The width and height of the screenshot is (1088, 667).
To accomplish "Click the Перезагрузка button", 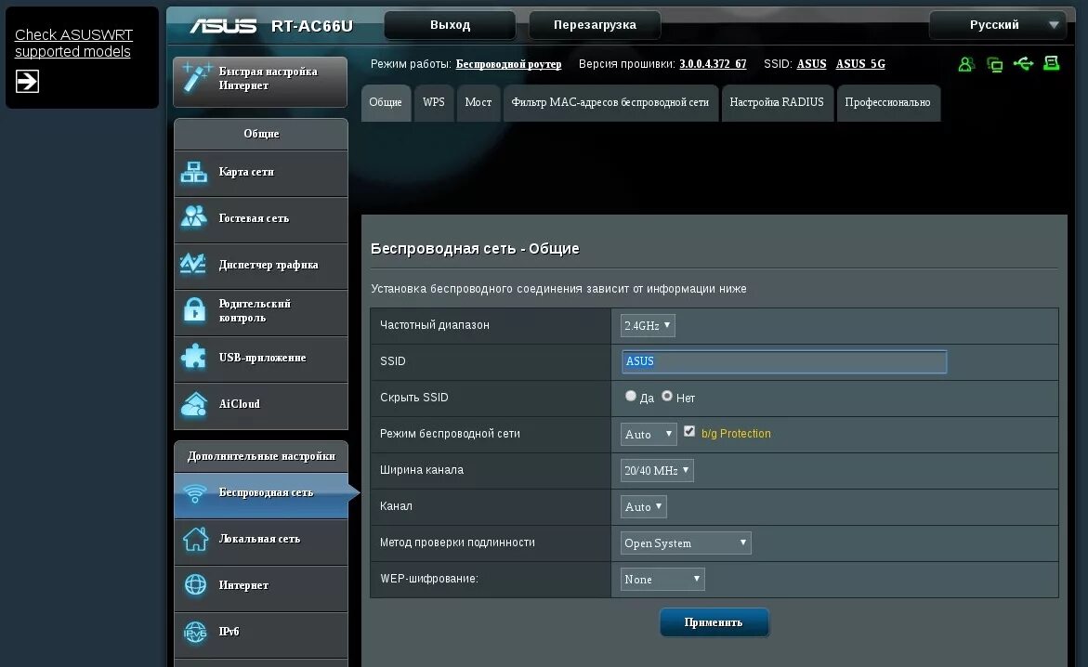I will point(595,25).
